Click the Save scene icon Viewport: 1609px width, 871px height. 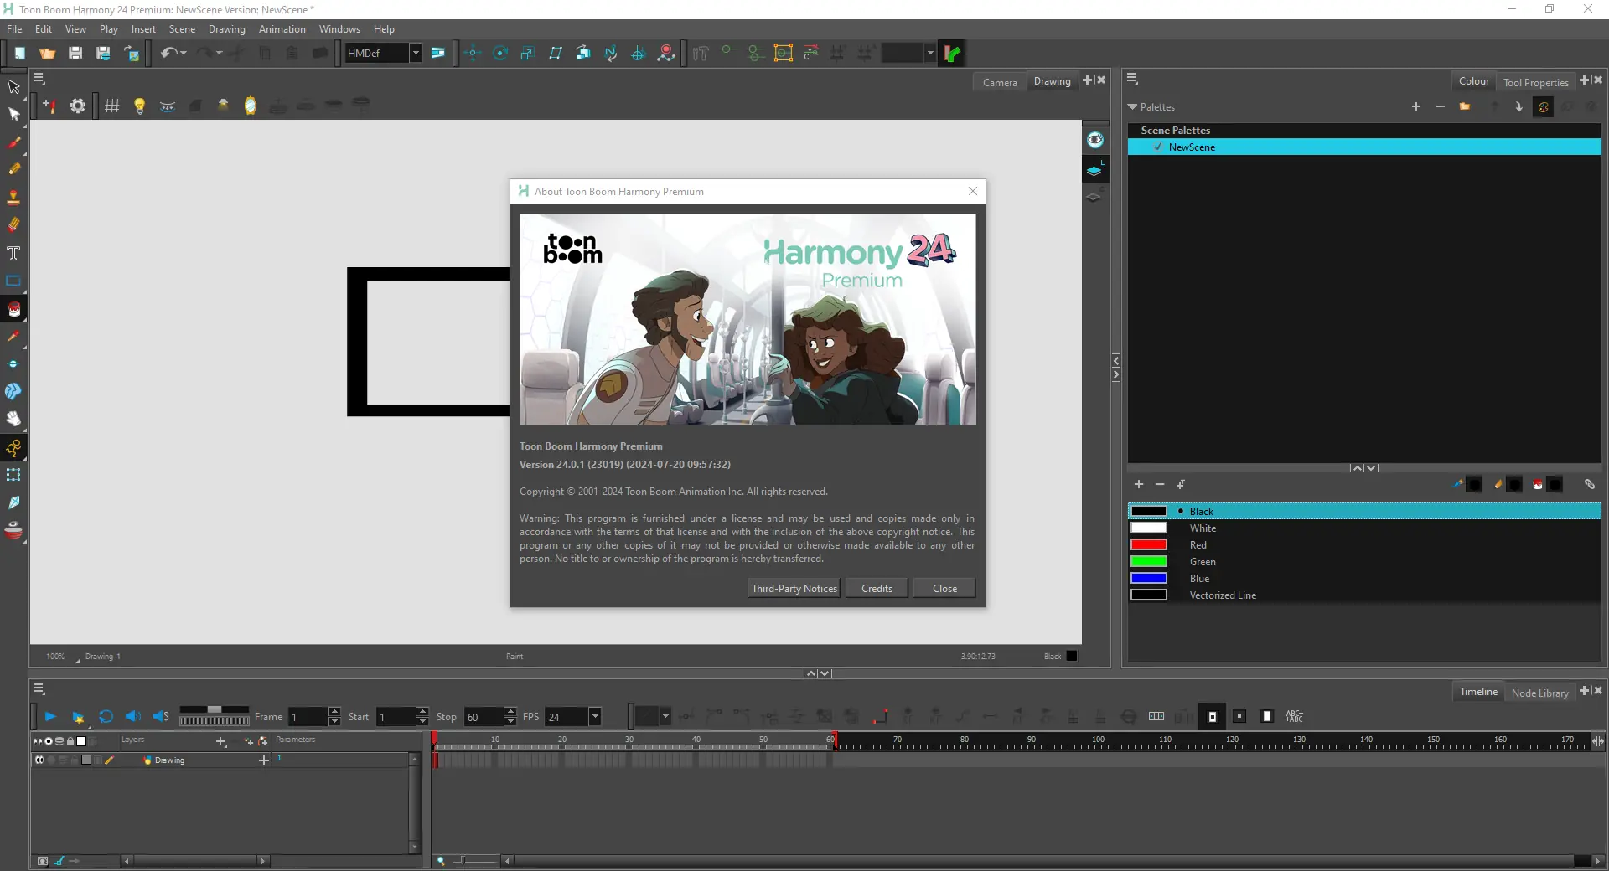click(75, 54)
